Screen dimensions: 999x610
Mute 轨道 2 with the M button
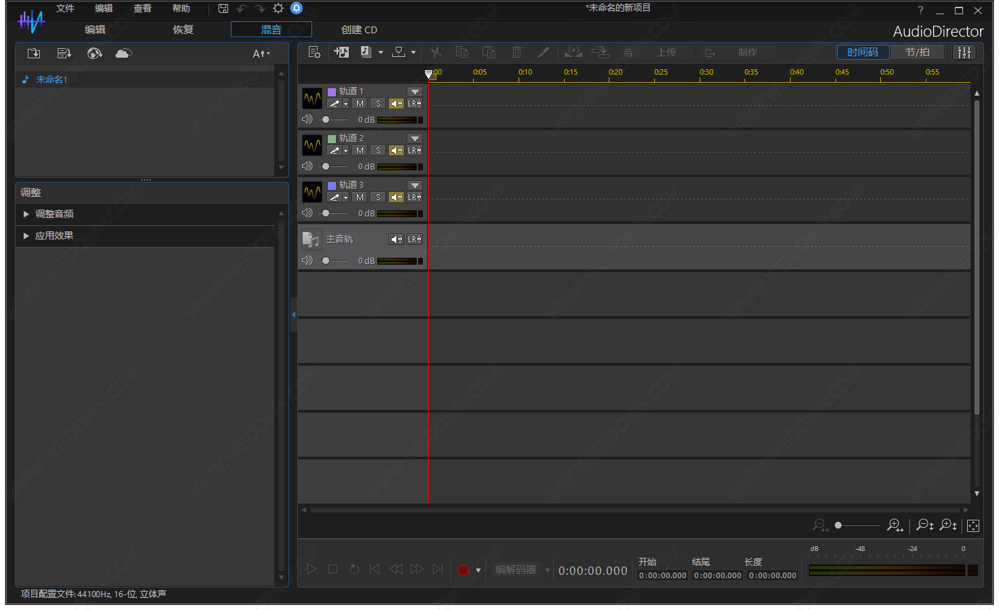click(x=360, y=151)
